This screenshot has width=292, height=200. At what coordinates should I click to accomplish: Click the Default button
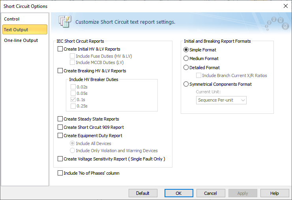(143, 193)
